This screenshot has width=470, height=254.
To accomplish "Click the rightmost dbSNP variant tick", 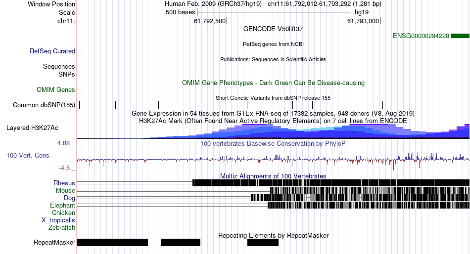I will pos(383,105).
